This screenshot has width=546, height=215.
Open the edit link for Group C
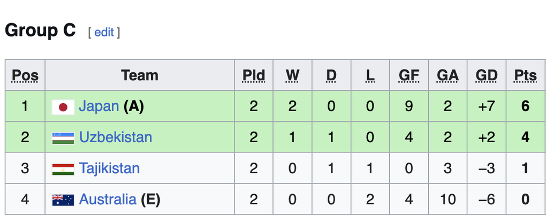104,32
